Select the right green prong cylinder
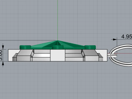The width and height of the screenshot is (132, 99). [x=90, y=47]
